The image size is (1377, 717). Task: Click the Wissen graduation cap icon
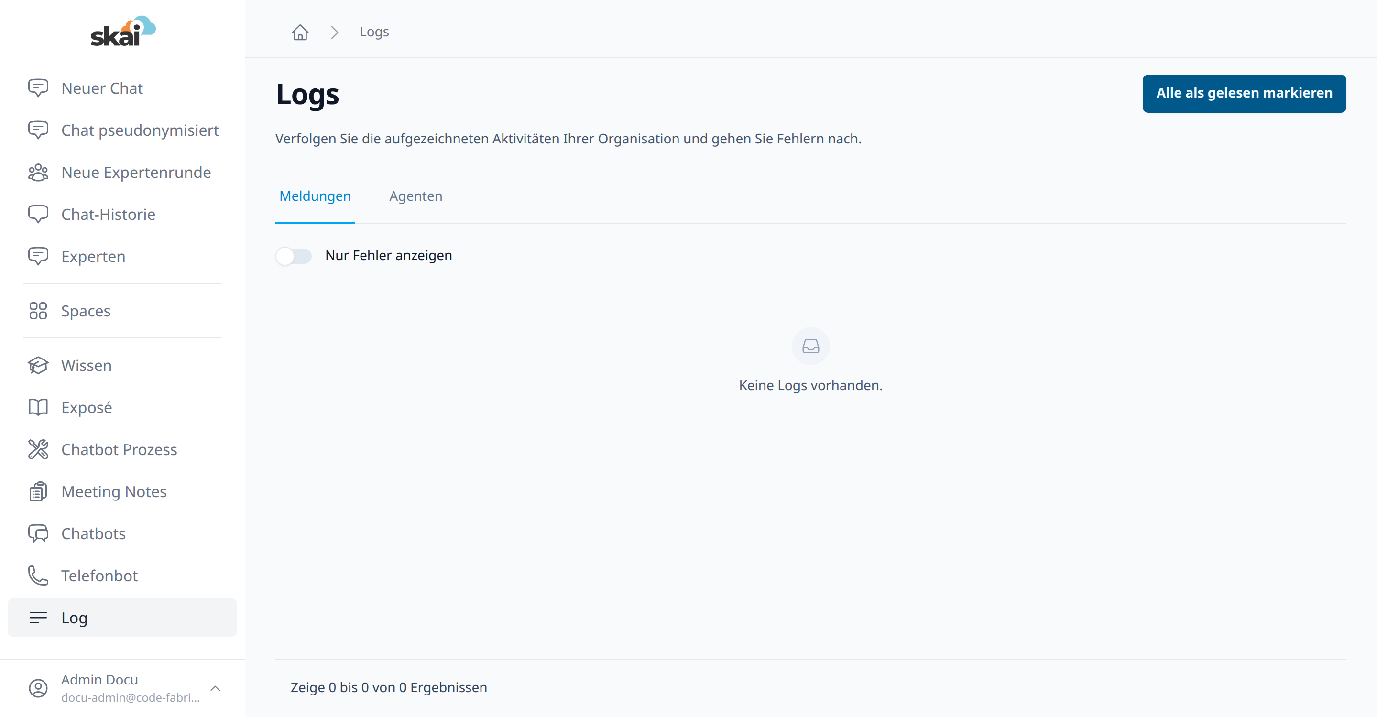pos(38,366)
